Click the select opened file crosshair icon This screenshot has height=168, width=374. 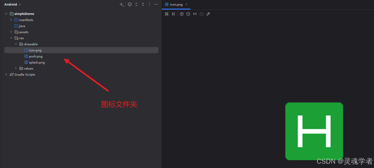[130, 4]
